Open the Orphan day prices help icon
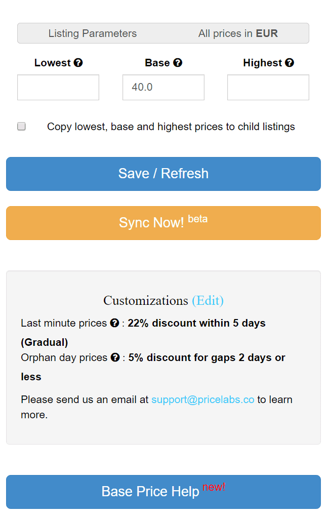Image resolution: width=329 pixels, height=517 pixels. pyautogui.click(x=115, y=357)
